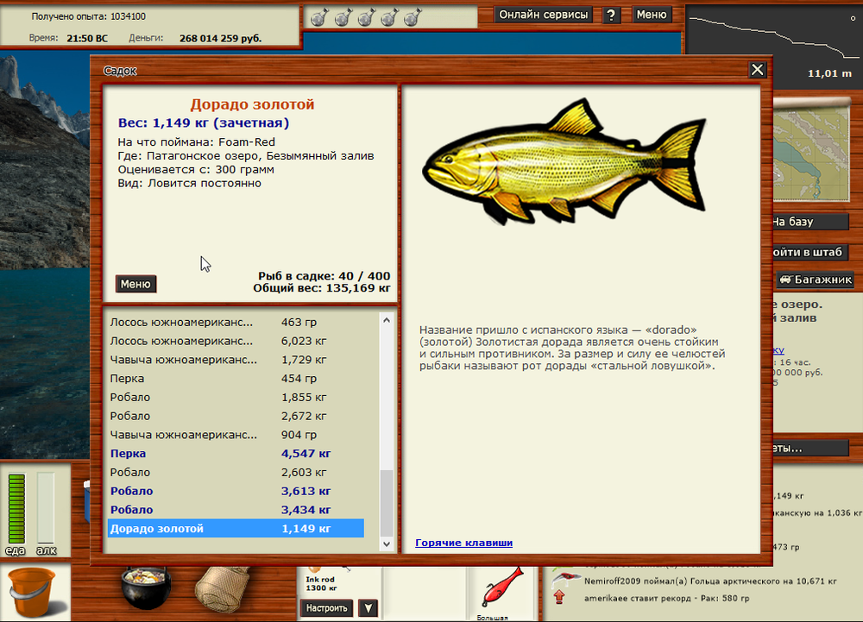Click the Меню button in fish info panel
Screen dimensions: 863x622
click(x=135, y=284)
